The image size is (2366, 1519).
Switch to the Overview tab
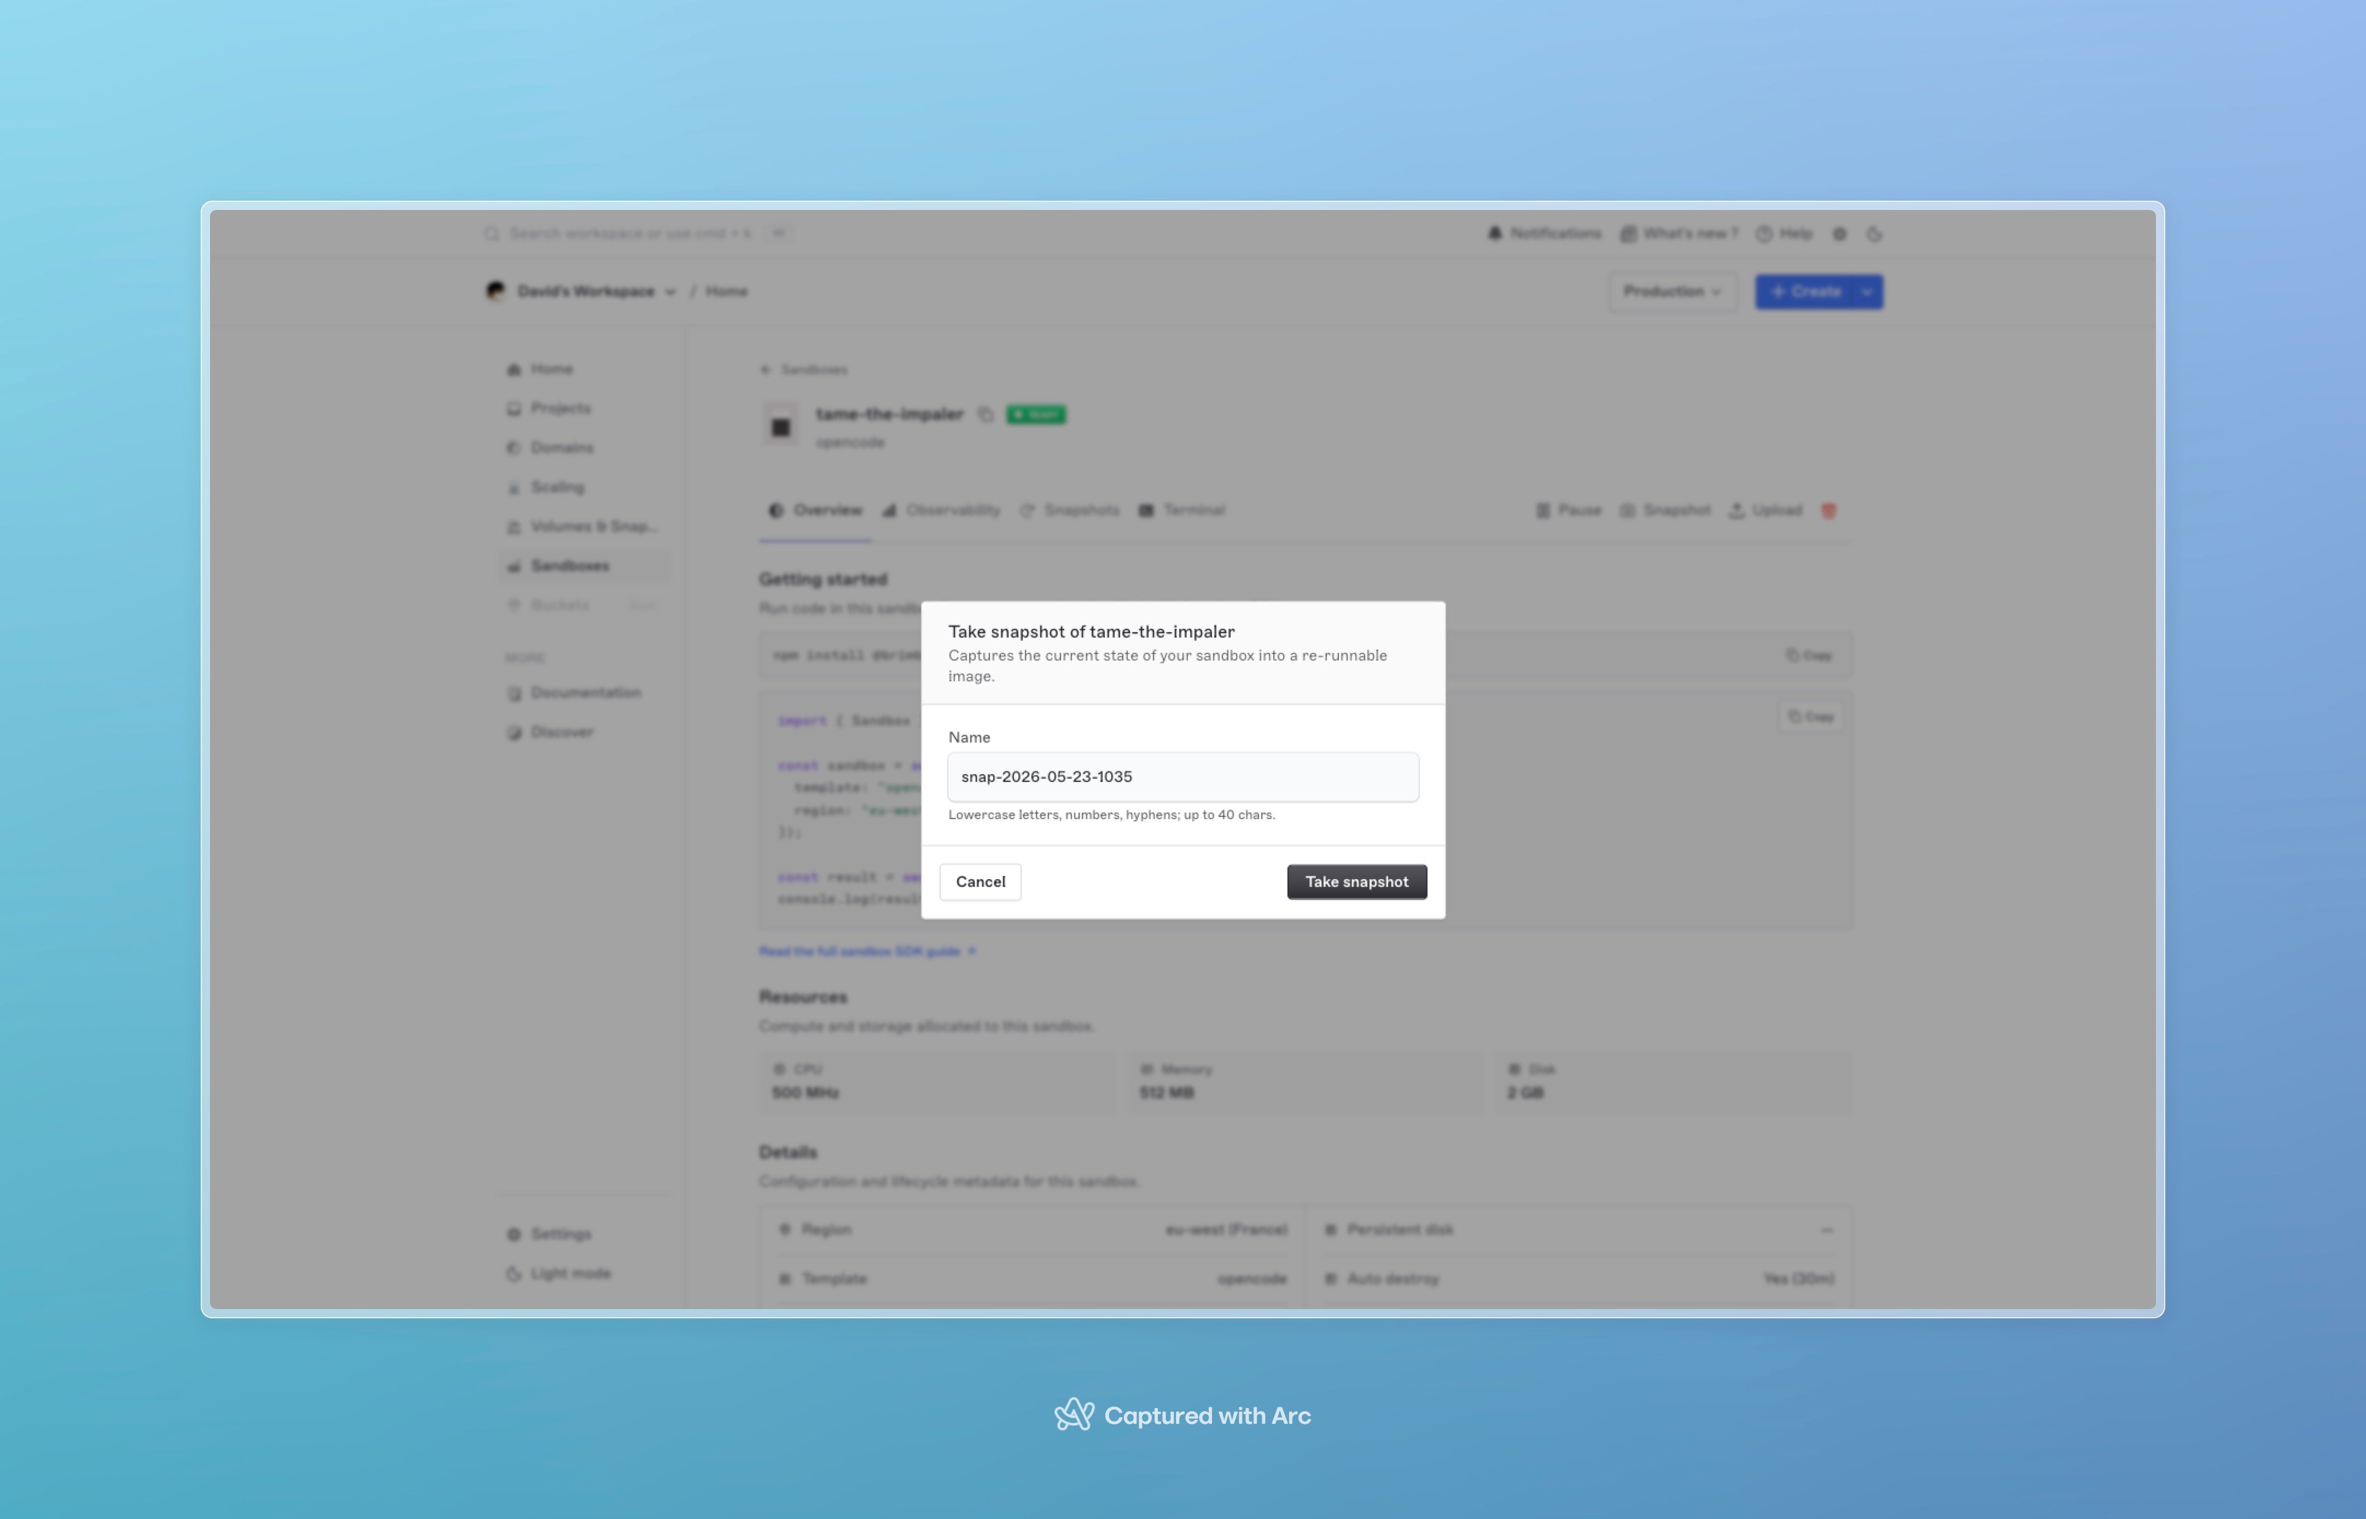click(x=815, y=510)
